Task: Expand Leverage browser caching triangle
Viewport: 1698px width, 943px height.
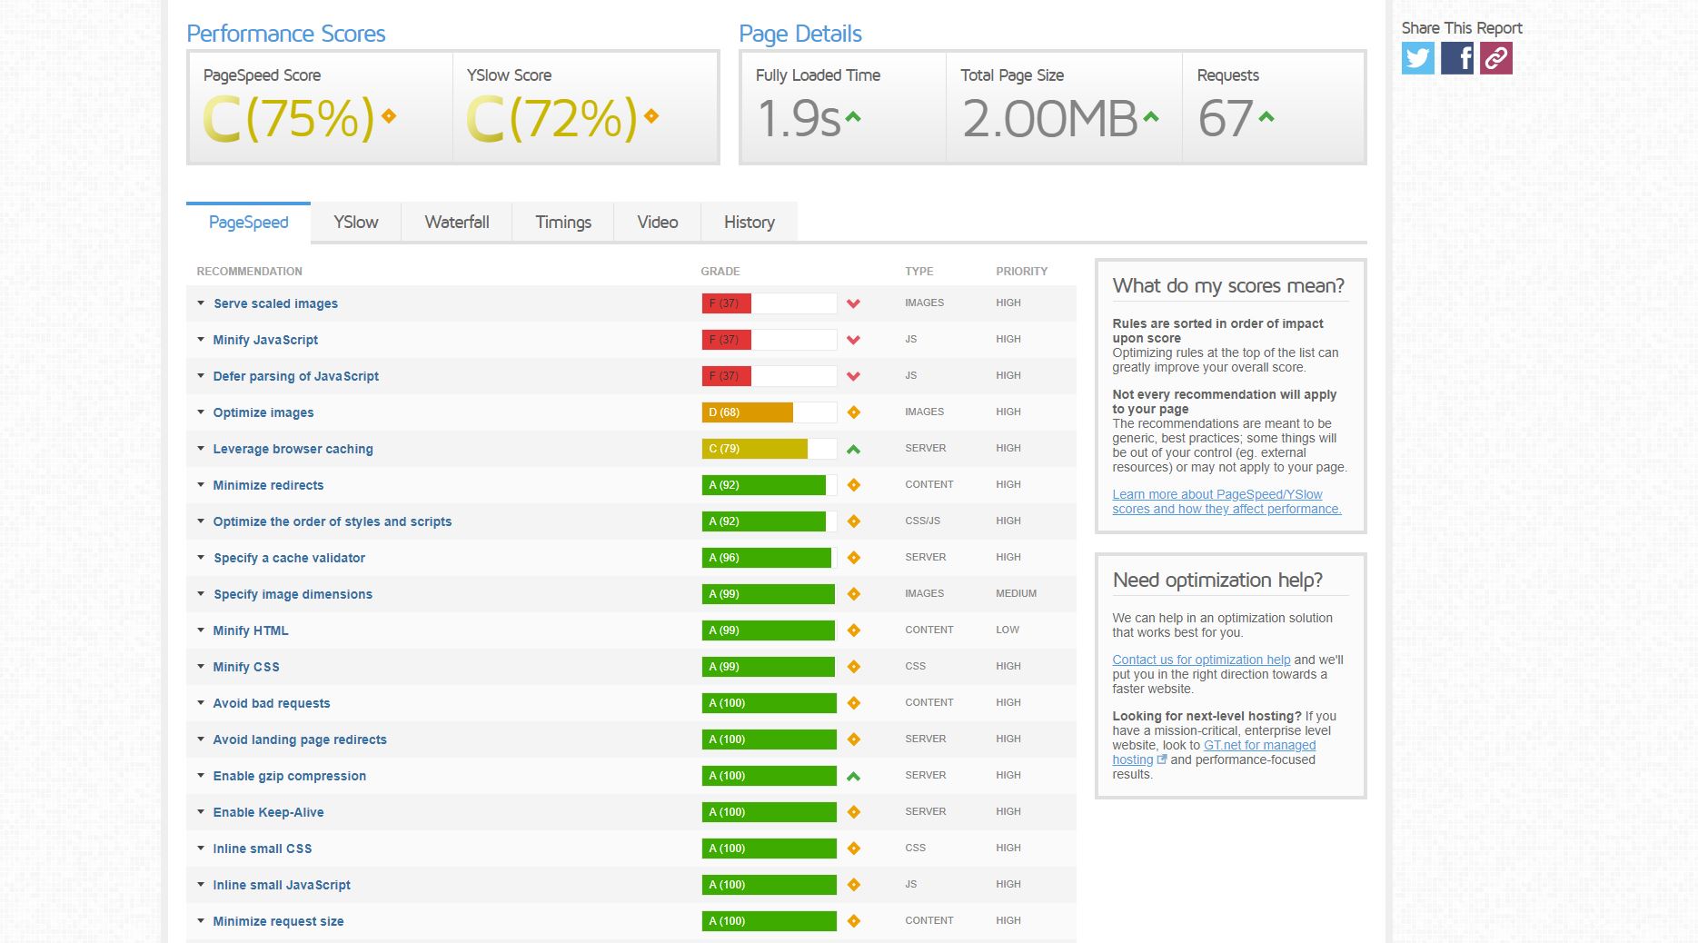Action: click(201, 449)
